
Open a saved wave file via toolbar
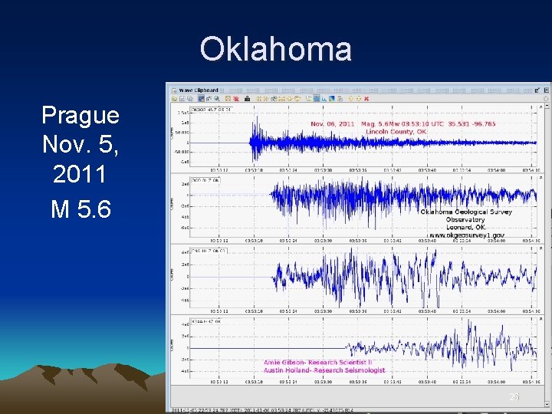[174, 99]
